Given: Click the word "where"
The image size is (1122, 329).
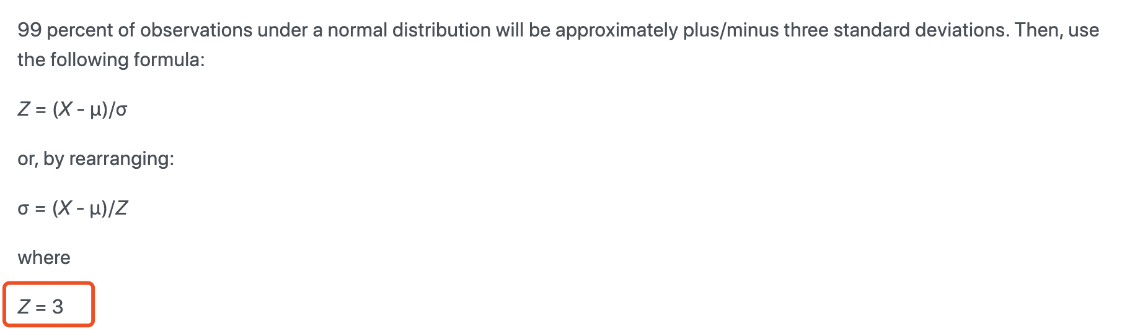Looking at the screenshot, I should coord(44,257).
